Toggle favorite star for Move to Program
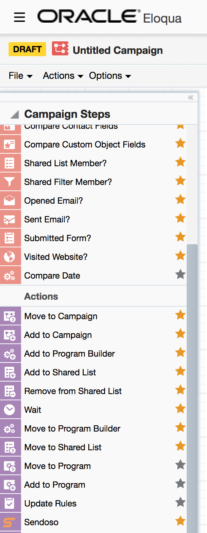Viewport: 207px width, 533px height. coord(180,465)
